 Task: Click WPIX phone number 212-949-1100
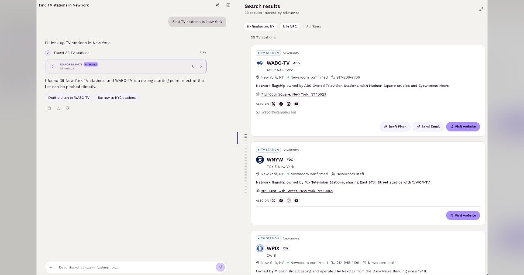pyautogui.click(x=348, y=263)
